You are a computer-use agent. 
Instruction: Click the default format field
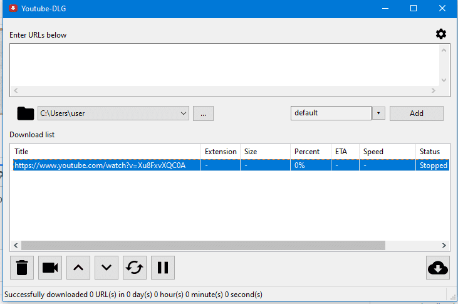[331, 113]
